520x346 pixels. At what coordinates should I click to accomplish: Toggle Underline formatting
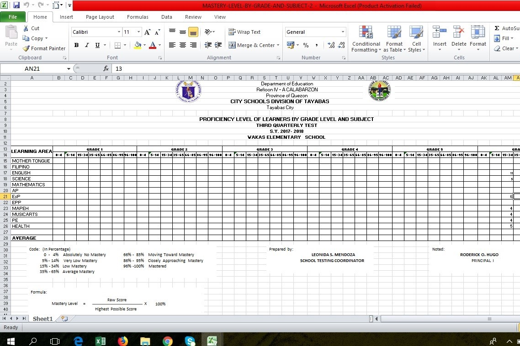coord(97,45)
